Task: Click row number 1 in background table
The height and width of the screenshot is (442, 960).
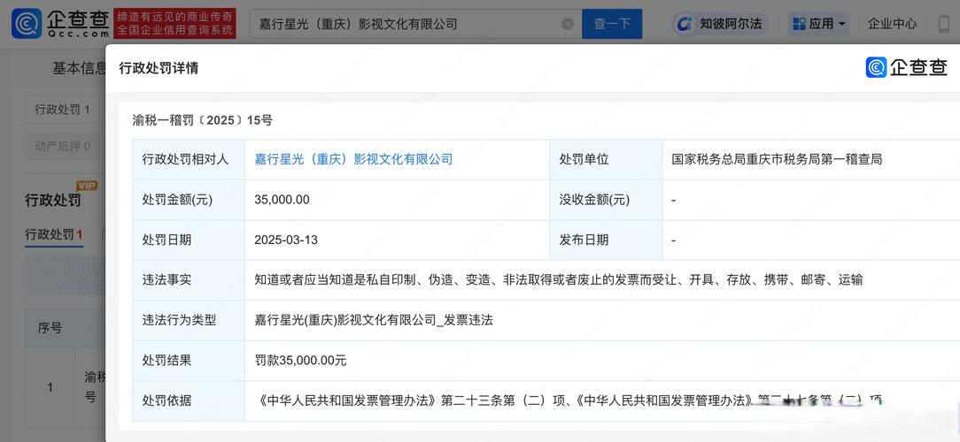Action: pyautogui.click(x=50, y=387)
